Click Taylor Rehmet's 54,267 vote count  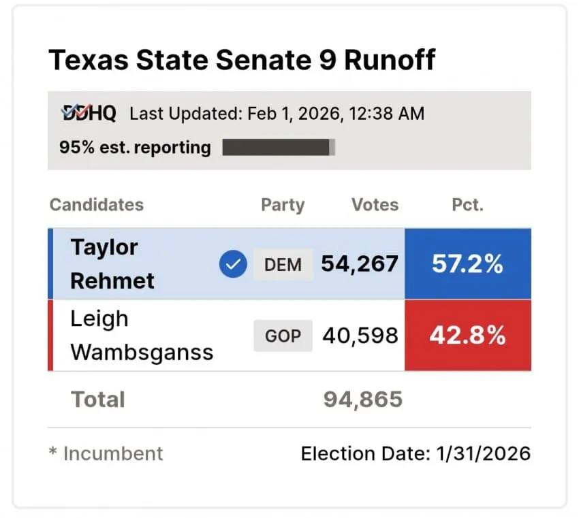pyautogui.click(x=360, y=264)
